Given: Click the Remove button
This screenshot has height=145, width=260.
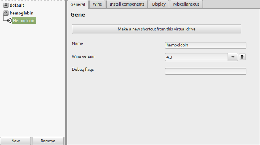Looking at the screenshot, I should coord(48,141).
